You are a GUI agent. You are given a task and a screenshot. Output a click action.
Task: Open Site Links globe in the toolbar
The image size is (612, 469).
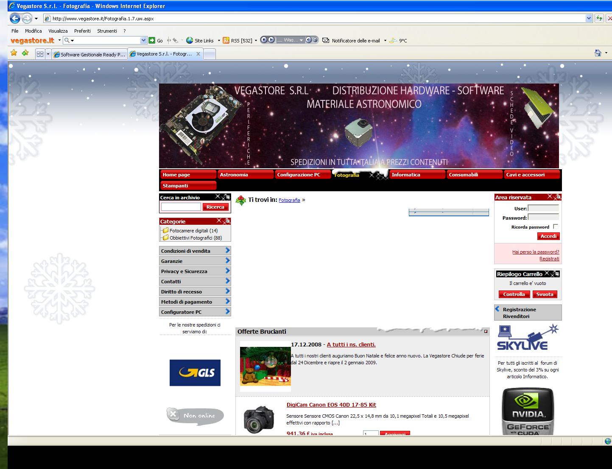click(190, 40)
